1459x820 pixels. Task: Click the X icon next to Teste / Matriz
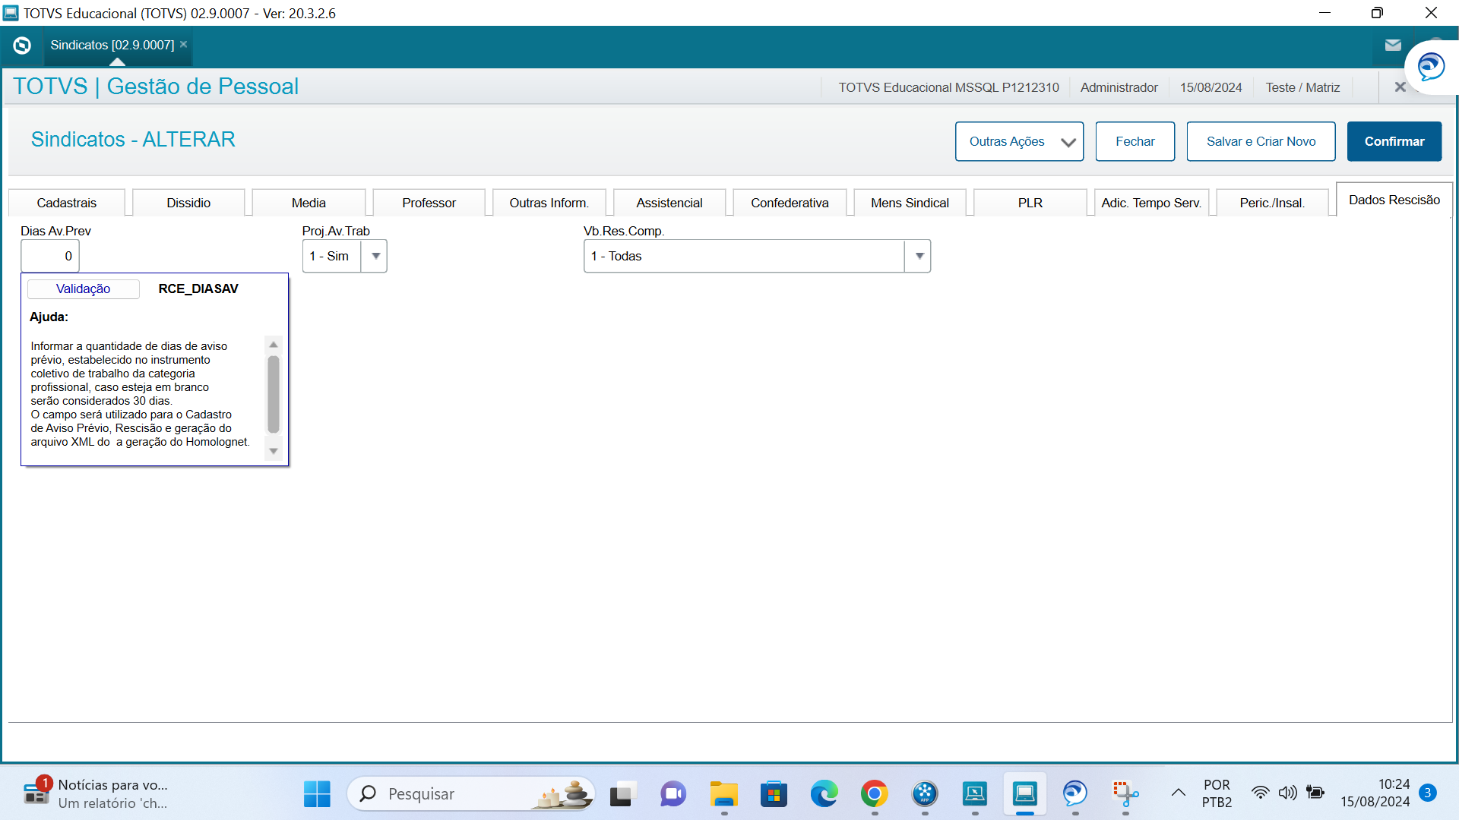(x=1400, y=87)
